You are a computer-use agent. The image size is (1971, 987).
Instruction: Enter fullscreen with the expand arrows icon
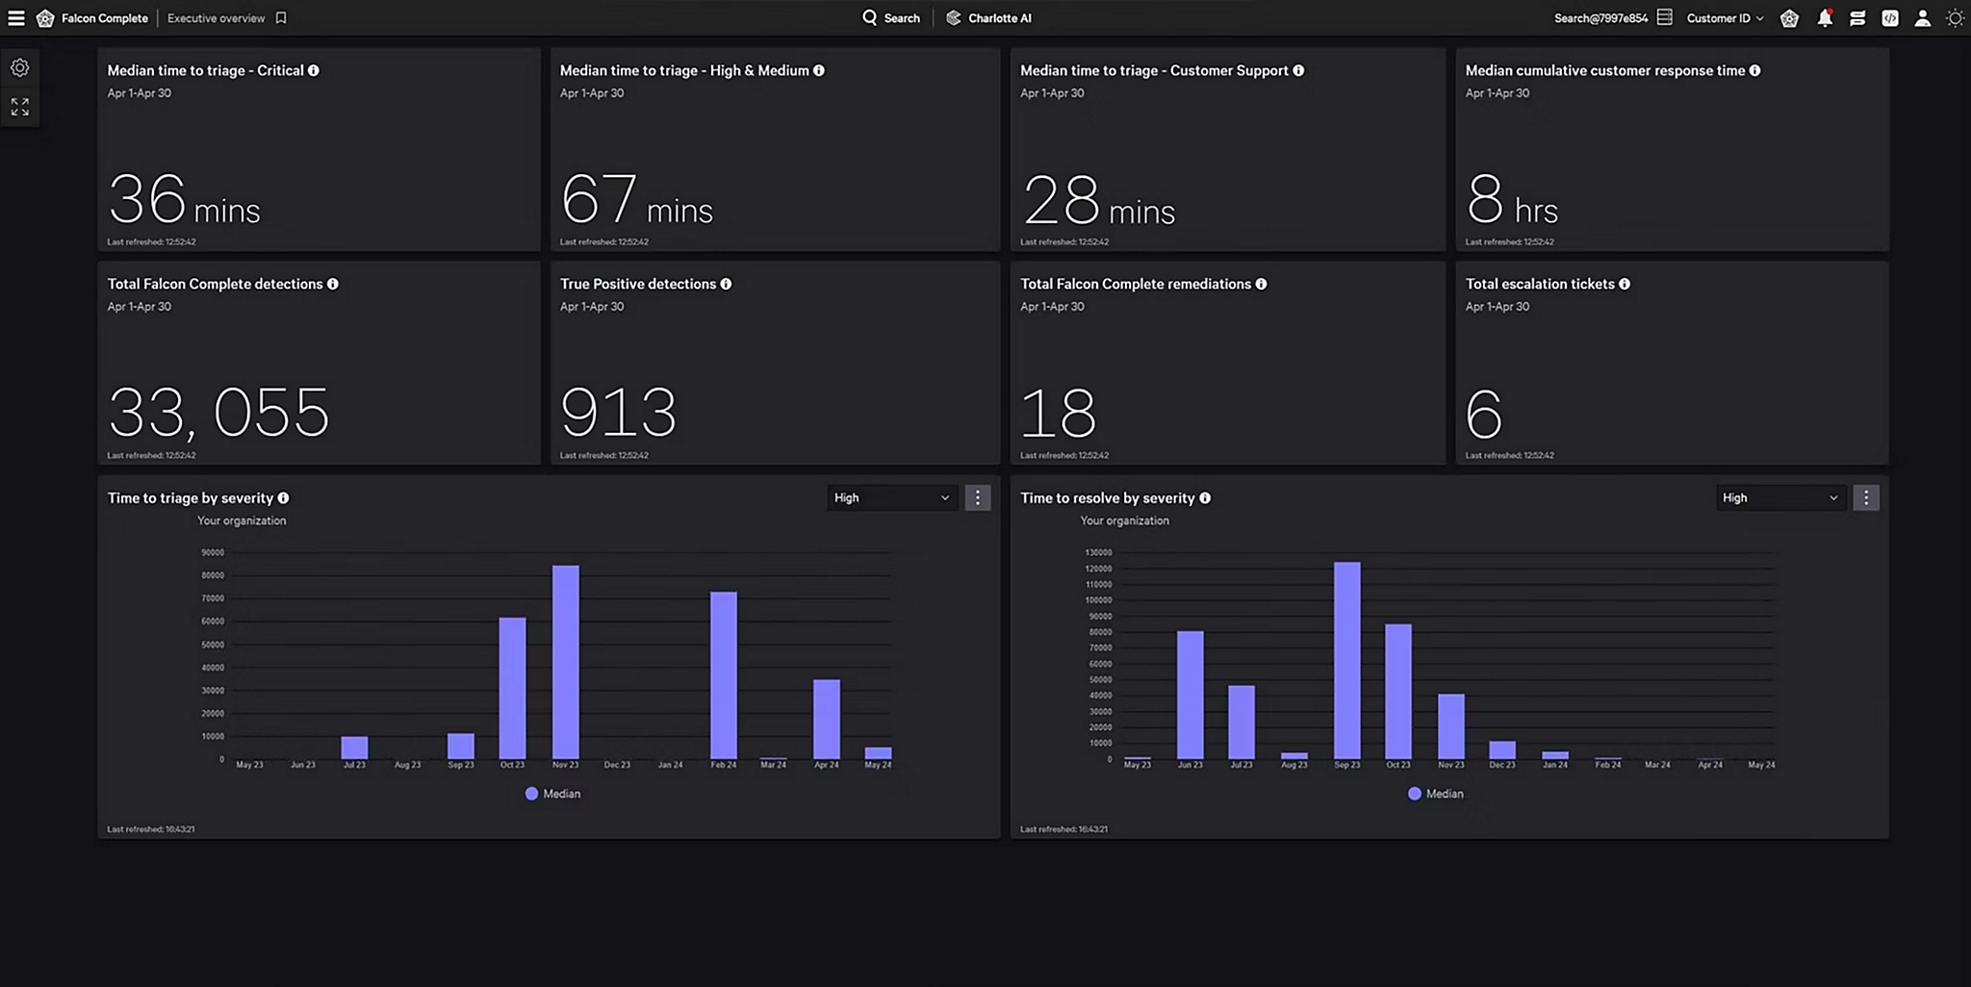[20, 107]
